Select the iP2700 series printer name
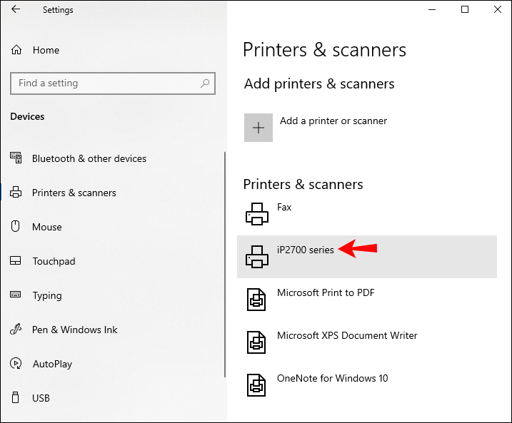 (305, 250)
